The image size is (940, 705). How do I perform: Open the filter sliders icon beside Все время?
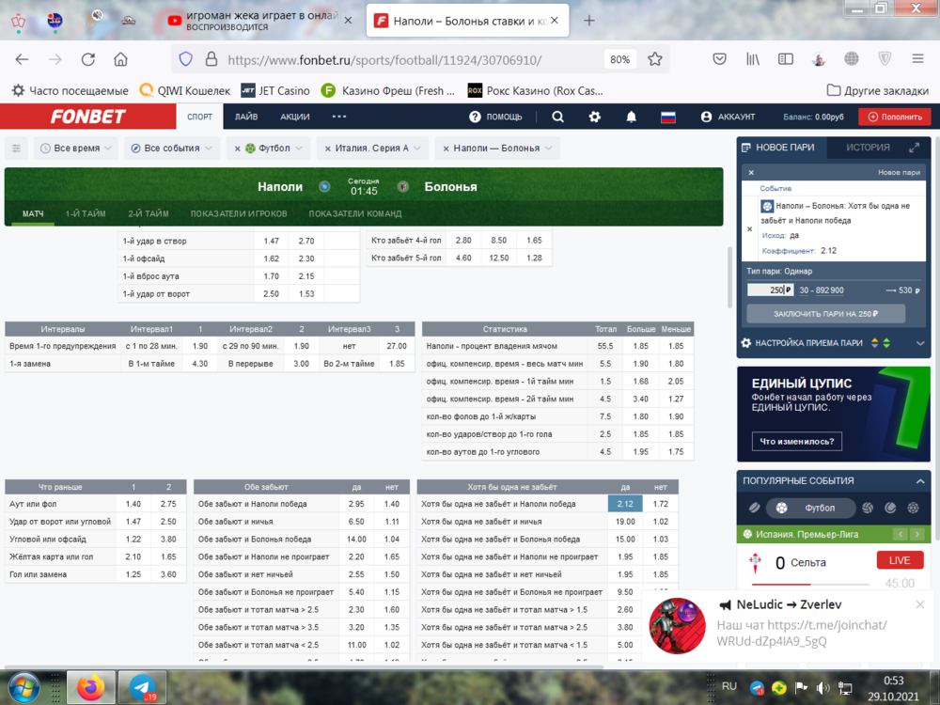[16, 149]
